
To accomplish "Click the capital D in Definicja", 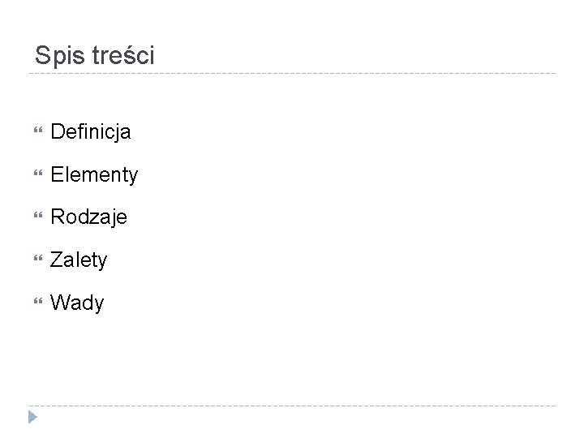I will click(x=58, y=131).
